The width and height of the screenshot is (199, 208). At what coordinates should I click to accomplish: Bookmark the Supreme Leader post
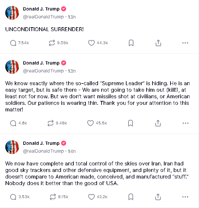click(130, 123)
